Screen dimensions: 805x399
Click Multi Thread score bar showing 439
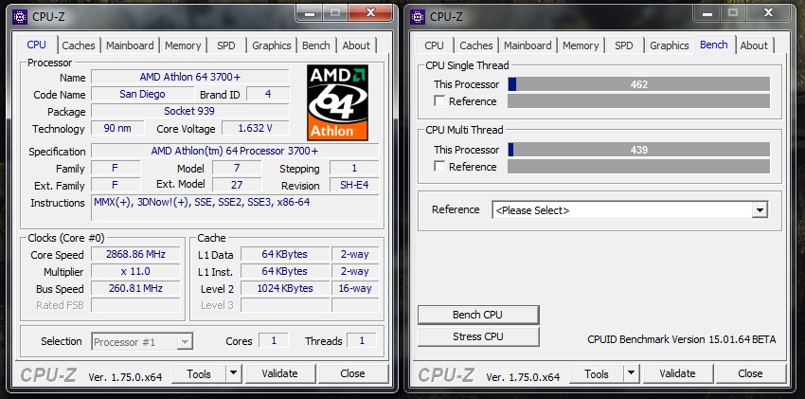click(x=638, y=150)
